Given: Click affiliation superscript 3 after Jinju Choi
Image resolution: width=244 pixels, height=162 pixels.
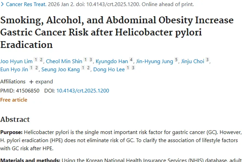Looking at the screenshot, I should point(207,60).
